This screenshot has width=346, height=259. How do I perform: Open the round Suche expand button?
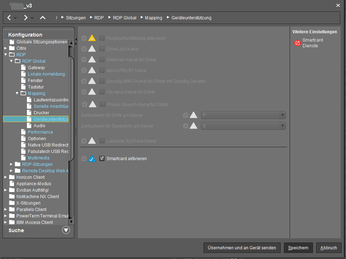(66, 230)
